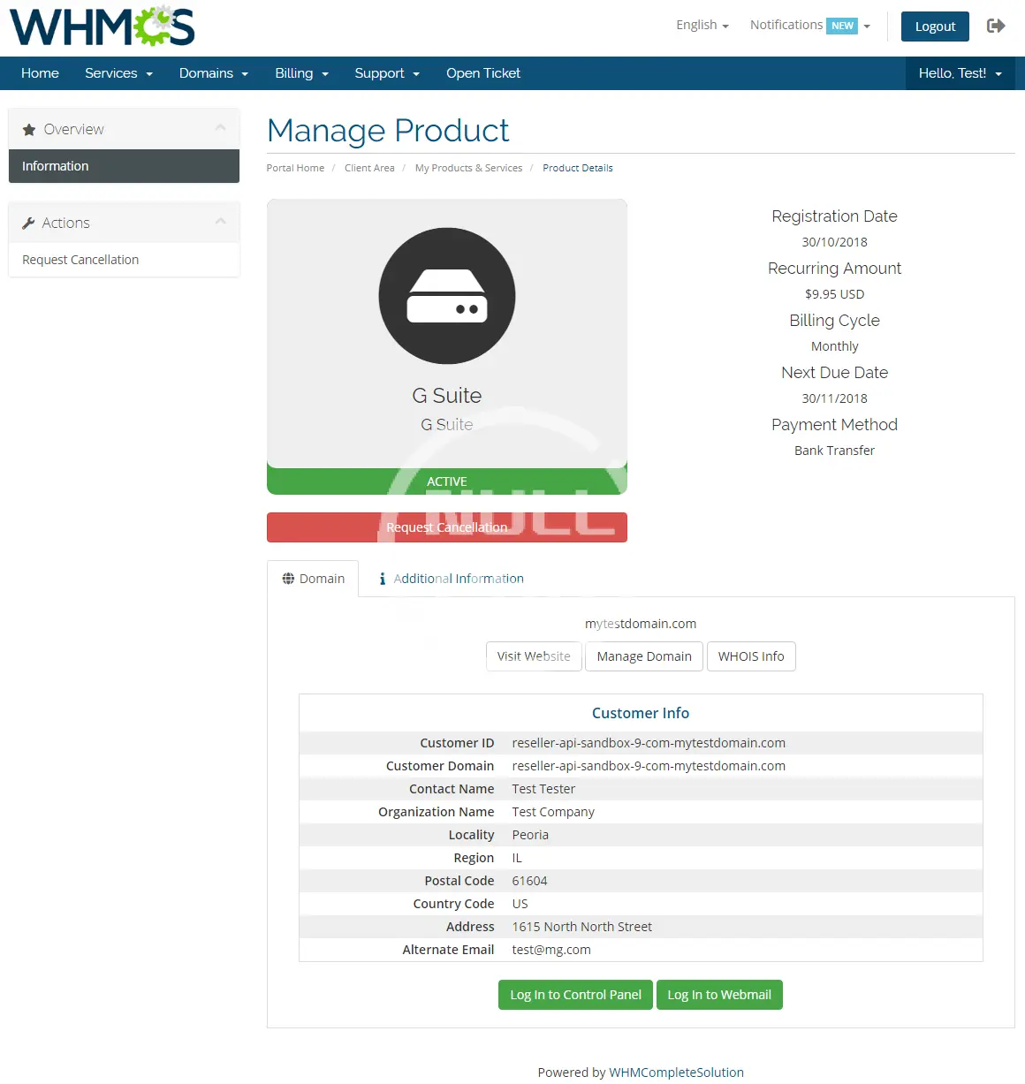1025x1084 pixels.
Task: Click the star icon beside Overview
Action: (x=29, y=130)
